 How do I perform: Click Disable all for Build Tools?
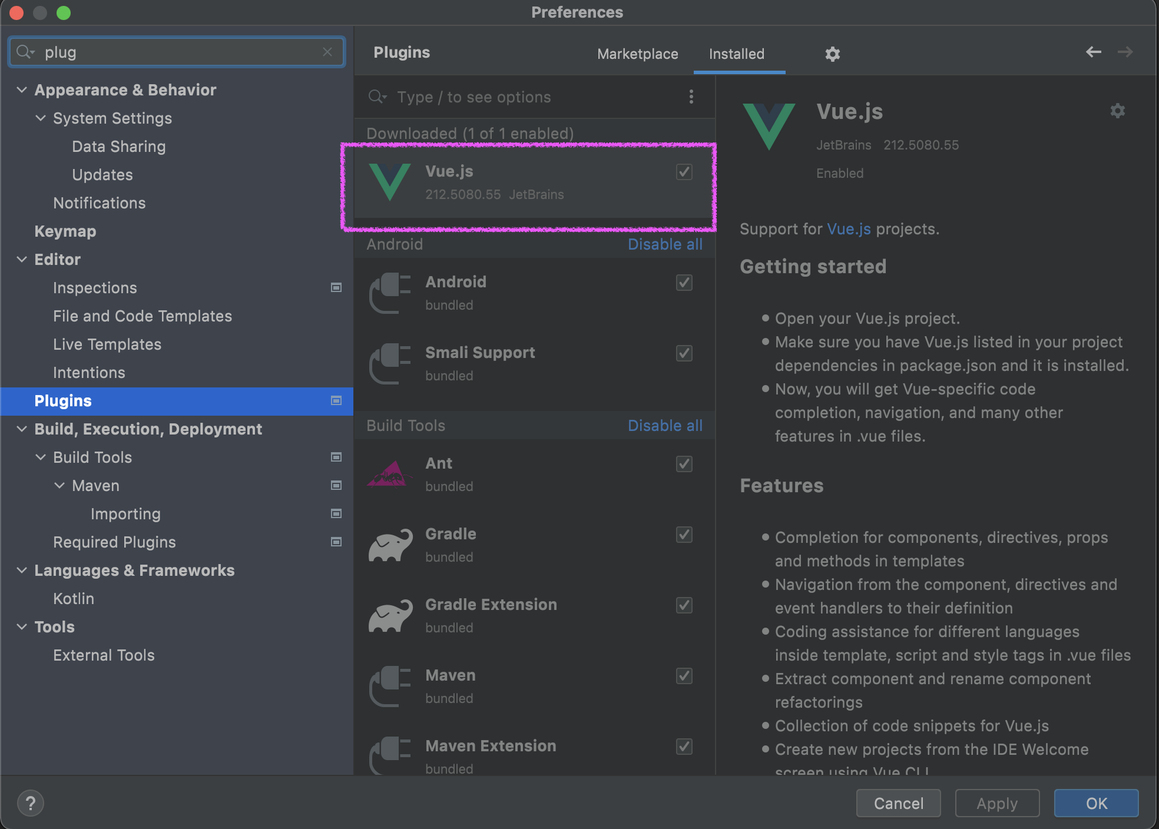pyautogui.click(x=664, y=425)
